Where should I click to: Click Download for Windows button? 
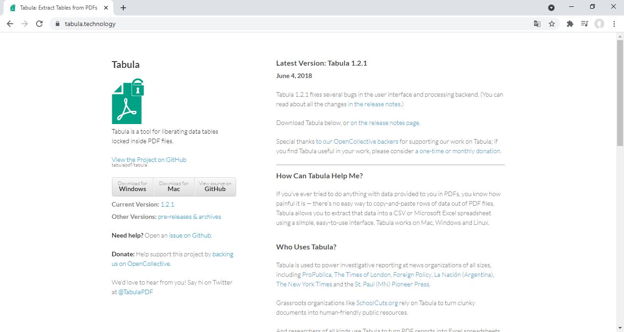(132, 187)
